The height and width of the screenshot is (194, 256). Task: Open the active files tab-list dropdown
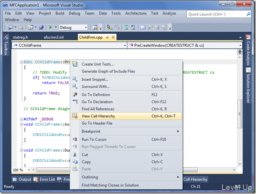pos(240,38)
